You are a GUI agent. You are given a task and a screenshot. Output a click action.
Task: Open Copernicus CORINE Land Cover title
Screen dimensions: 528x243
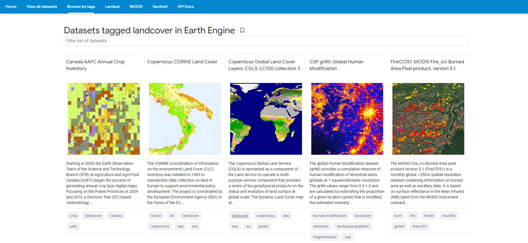(182, 62)
